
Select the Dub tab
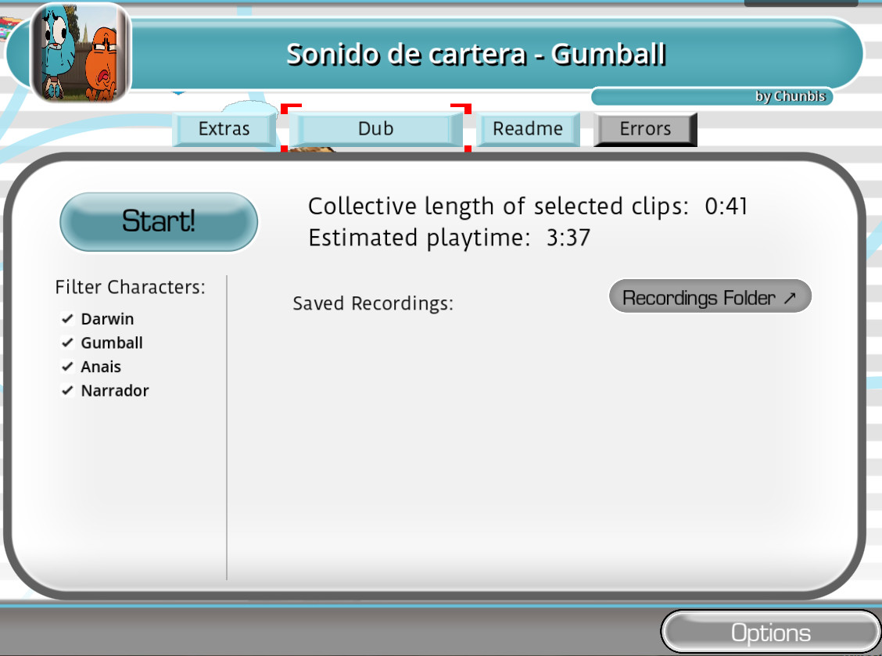(x=376, y=129)
